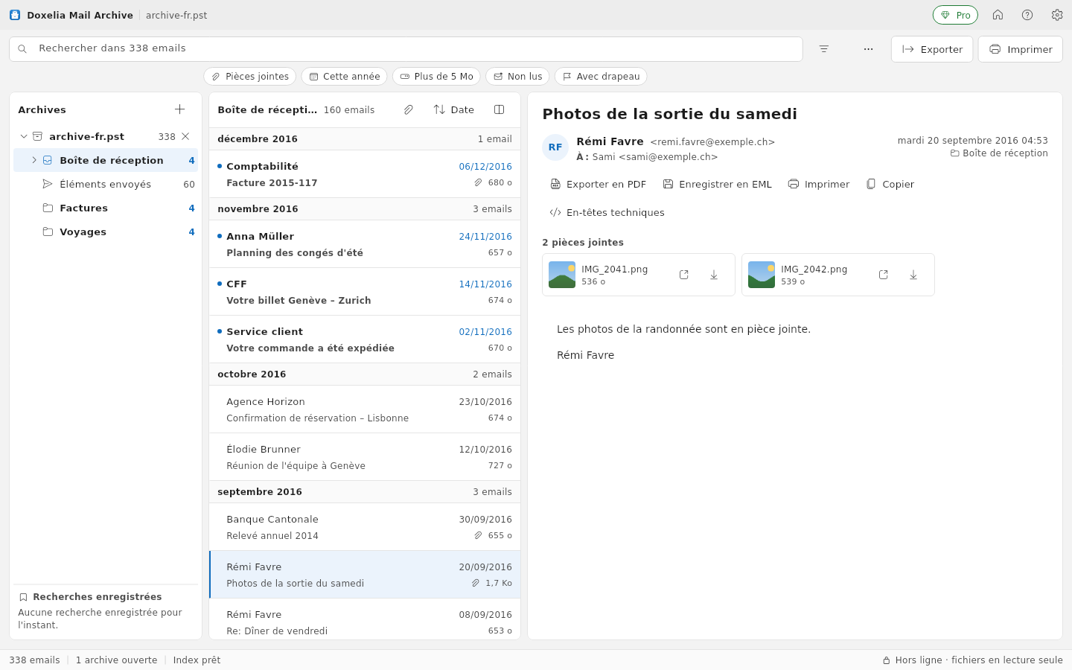Toggle the Plus de 5 Mo filter
This screenshot has height=670, width=1072.
(436, 77)
